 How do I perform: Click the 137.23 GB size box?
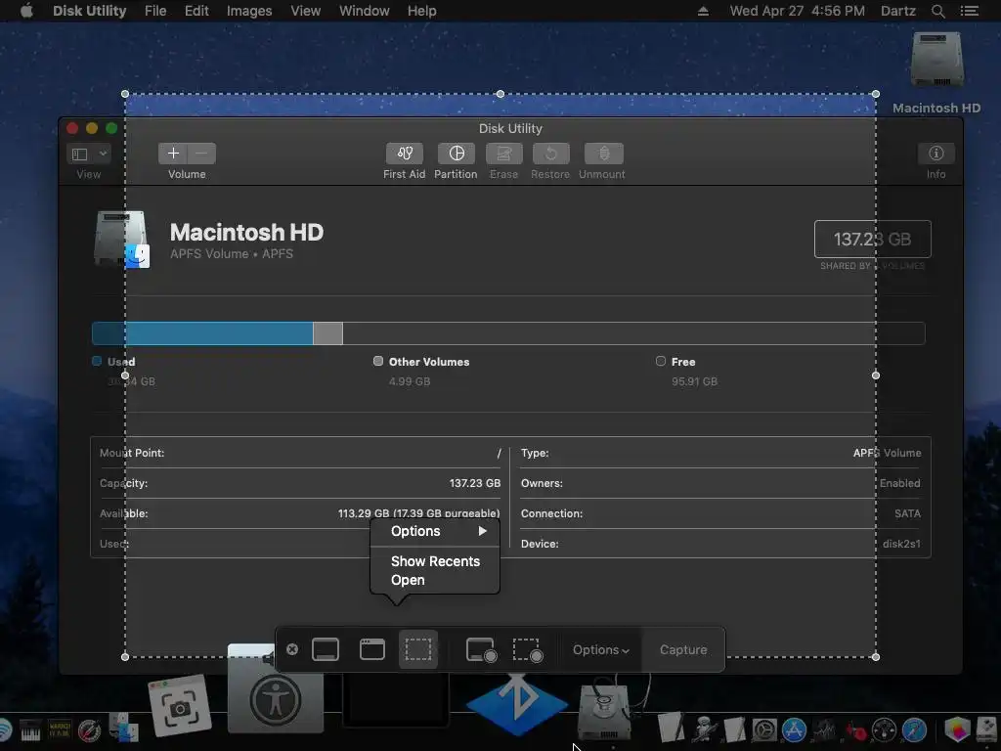pyautogui.click(x=873, y=239)
